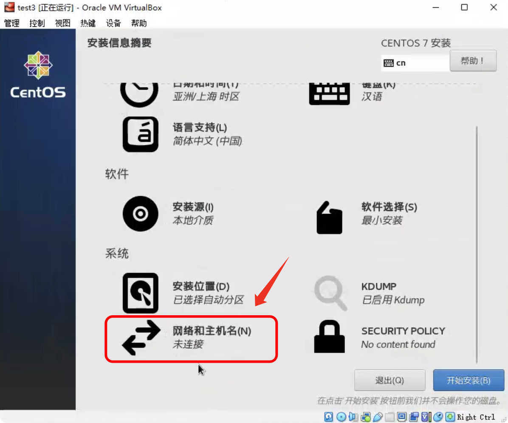Click the 退出(Q) button
Viewport: 508px width, 423px height.
389,380
